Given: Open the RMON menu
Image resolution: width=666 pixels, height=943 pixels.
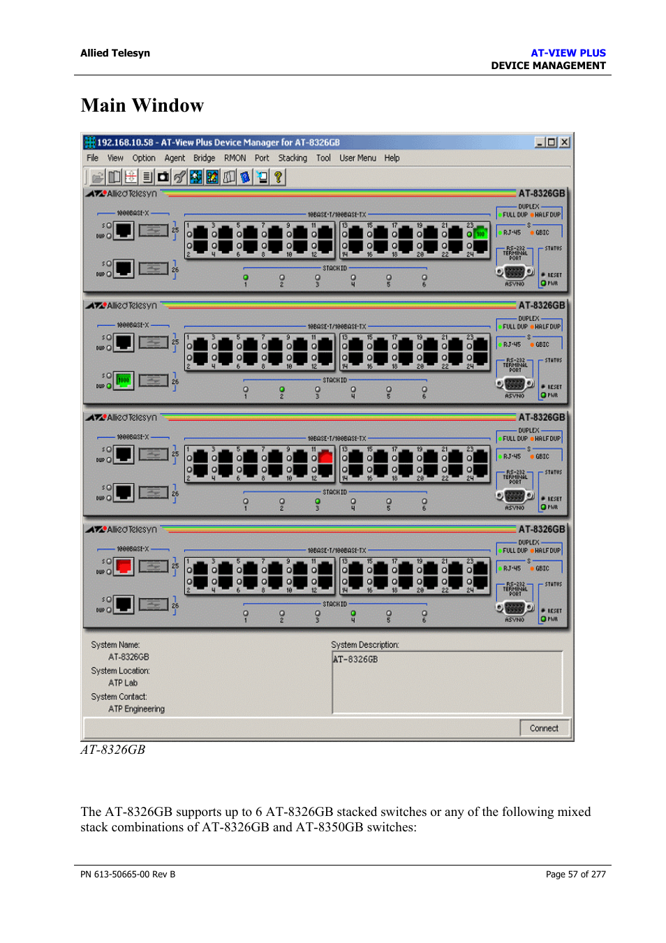Looking at the screenshot, I should (235, 158).
